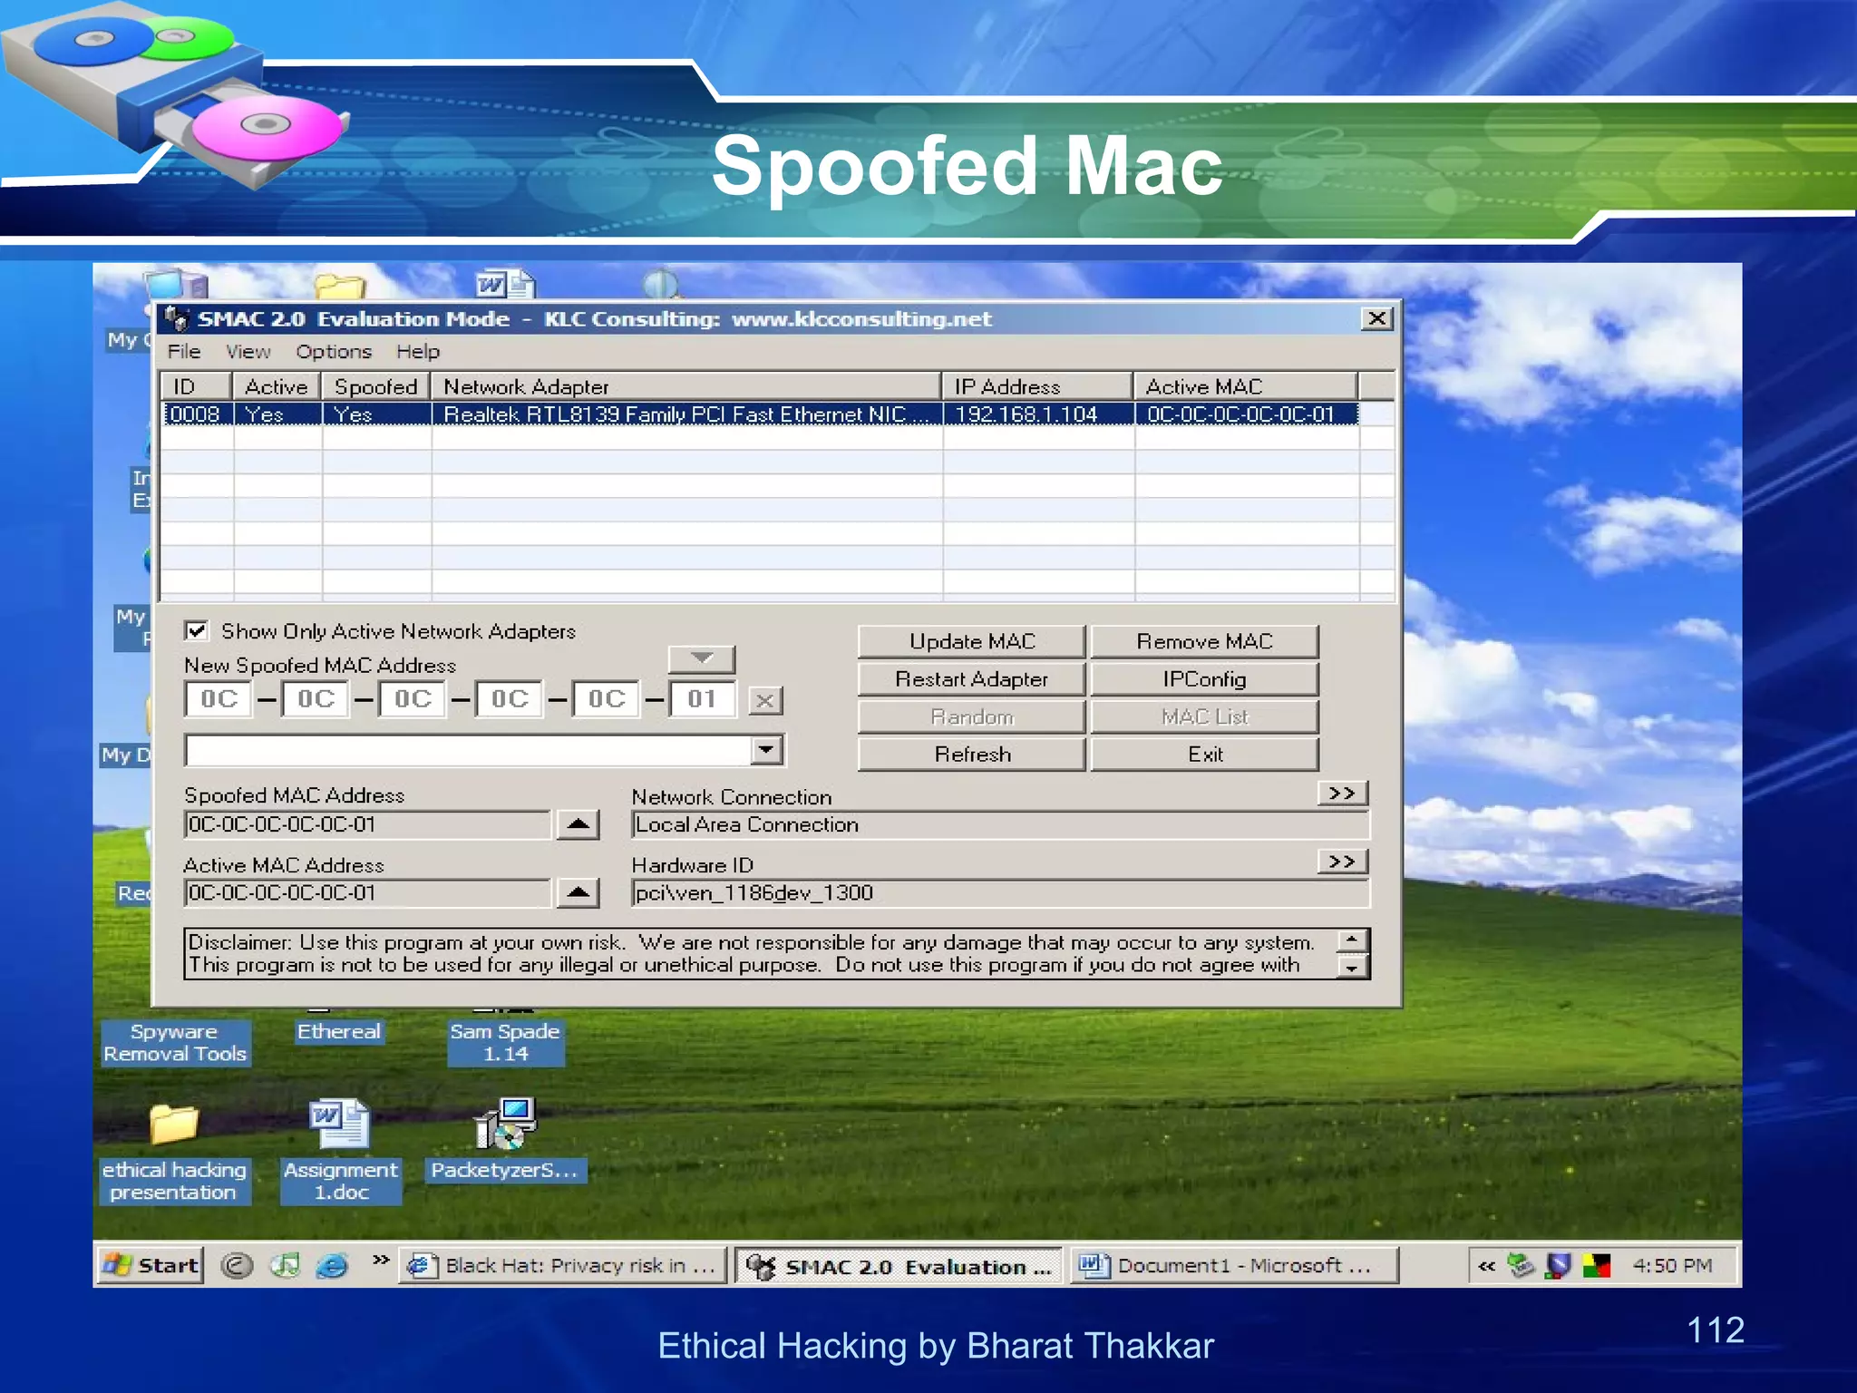Click the Start button on taskbar
The height and width of the screenshot is (1393, 1857).
tap(151, 1265)
